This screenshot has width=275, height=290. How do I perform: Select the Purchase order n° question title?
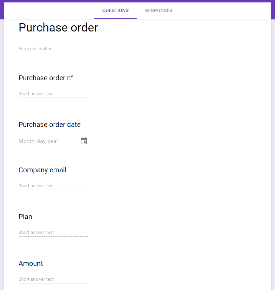pos(46,78)
